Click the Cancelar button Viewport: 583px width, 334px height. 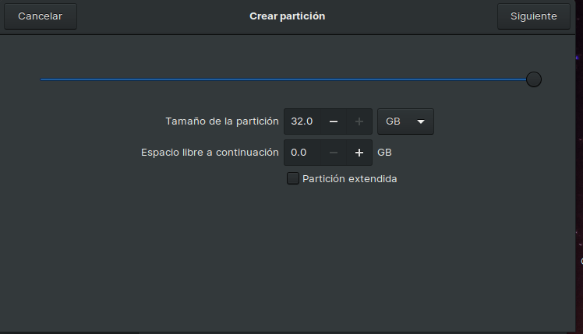[41, 16]
